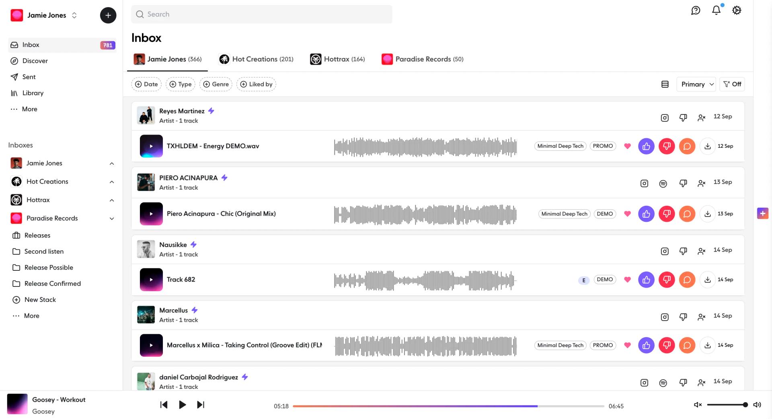The height and width of the screenshot is (419, 772).
Task: Open the chat support icon in header
Action: coord(696,10)
